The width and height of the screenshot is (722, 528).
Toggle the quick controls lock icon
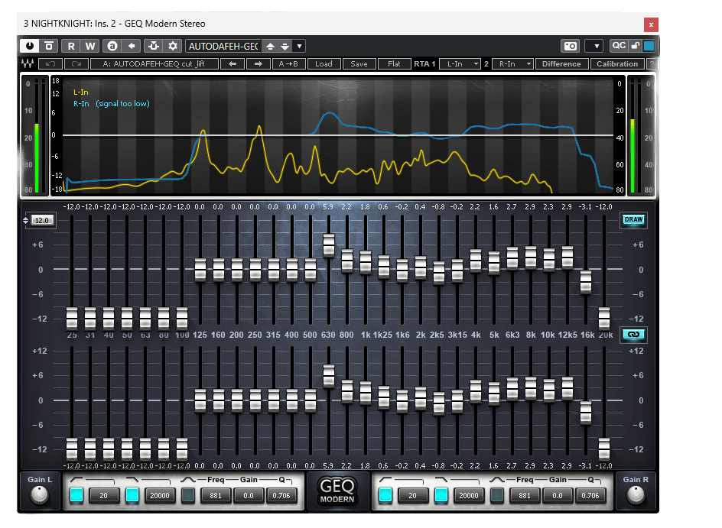[x=636, y=46]
